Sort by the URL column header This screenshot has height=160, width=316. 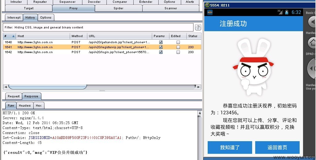point(119,36)
